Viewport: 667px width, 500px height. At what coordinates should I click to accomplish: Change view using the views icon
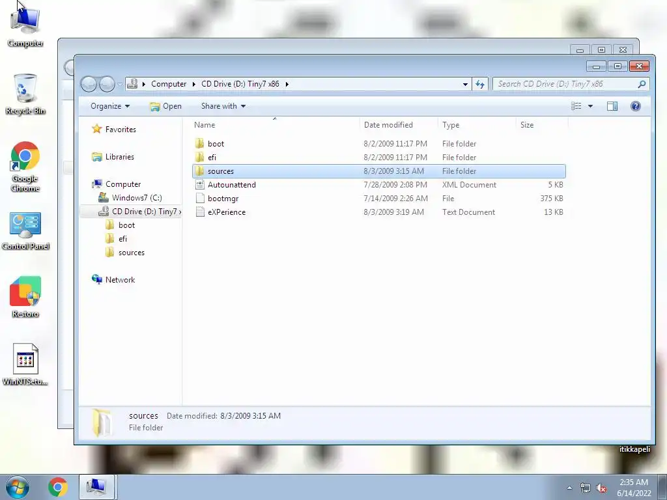pos(576,106)
